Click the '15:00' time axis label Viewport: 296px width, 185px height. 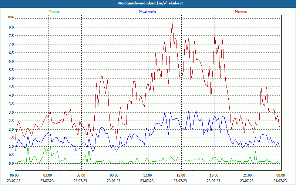tap(180, 175)
